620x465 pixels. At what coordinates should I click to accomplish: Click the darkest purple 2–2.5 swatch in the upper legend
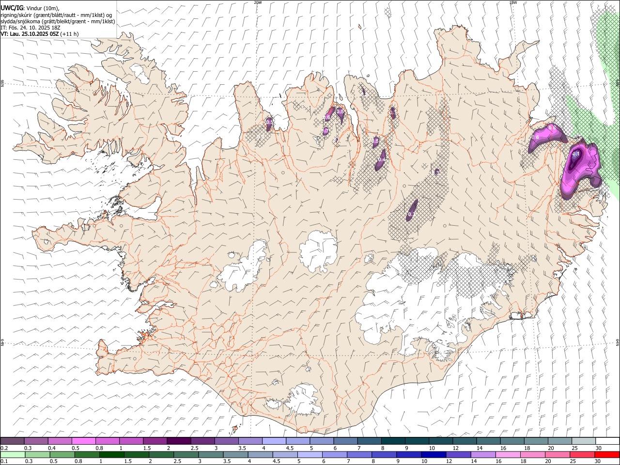pyautogui.click(x=179, y=441)
